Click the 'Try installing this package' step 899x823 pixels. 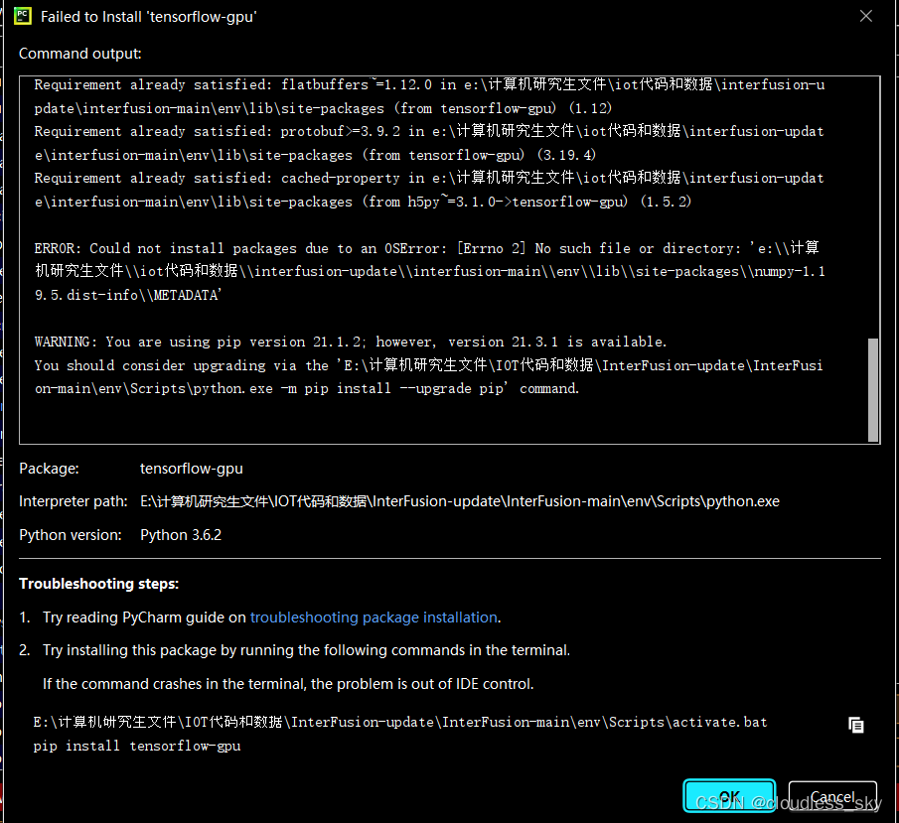click(x=306, y=650)
